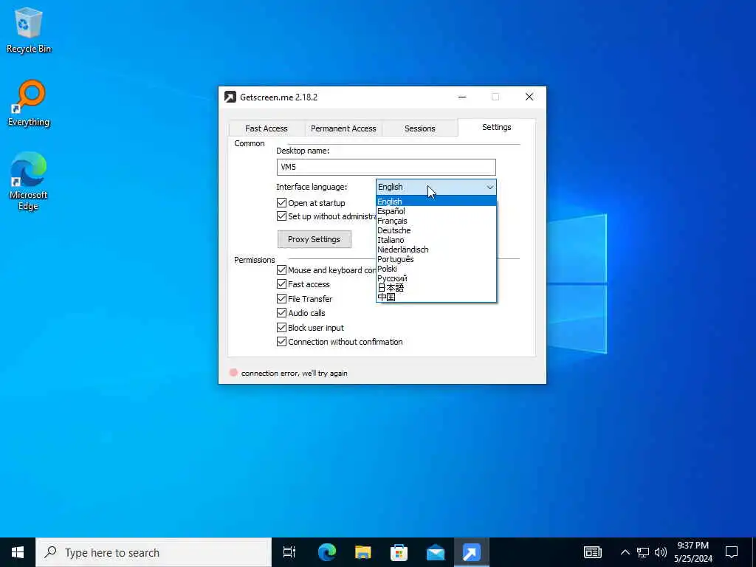756x567 pixels.
Task: Select the Everything search desktop icon
Action: (29, 103)
